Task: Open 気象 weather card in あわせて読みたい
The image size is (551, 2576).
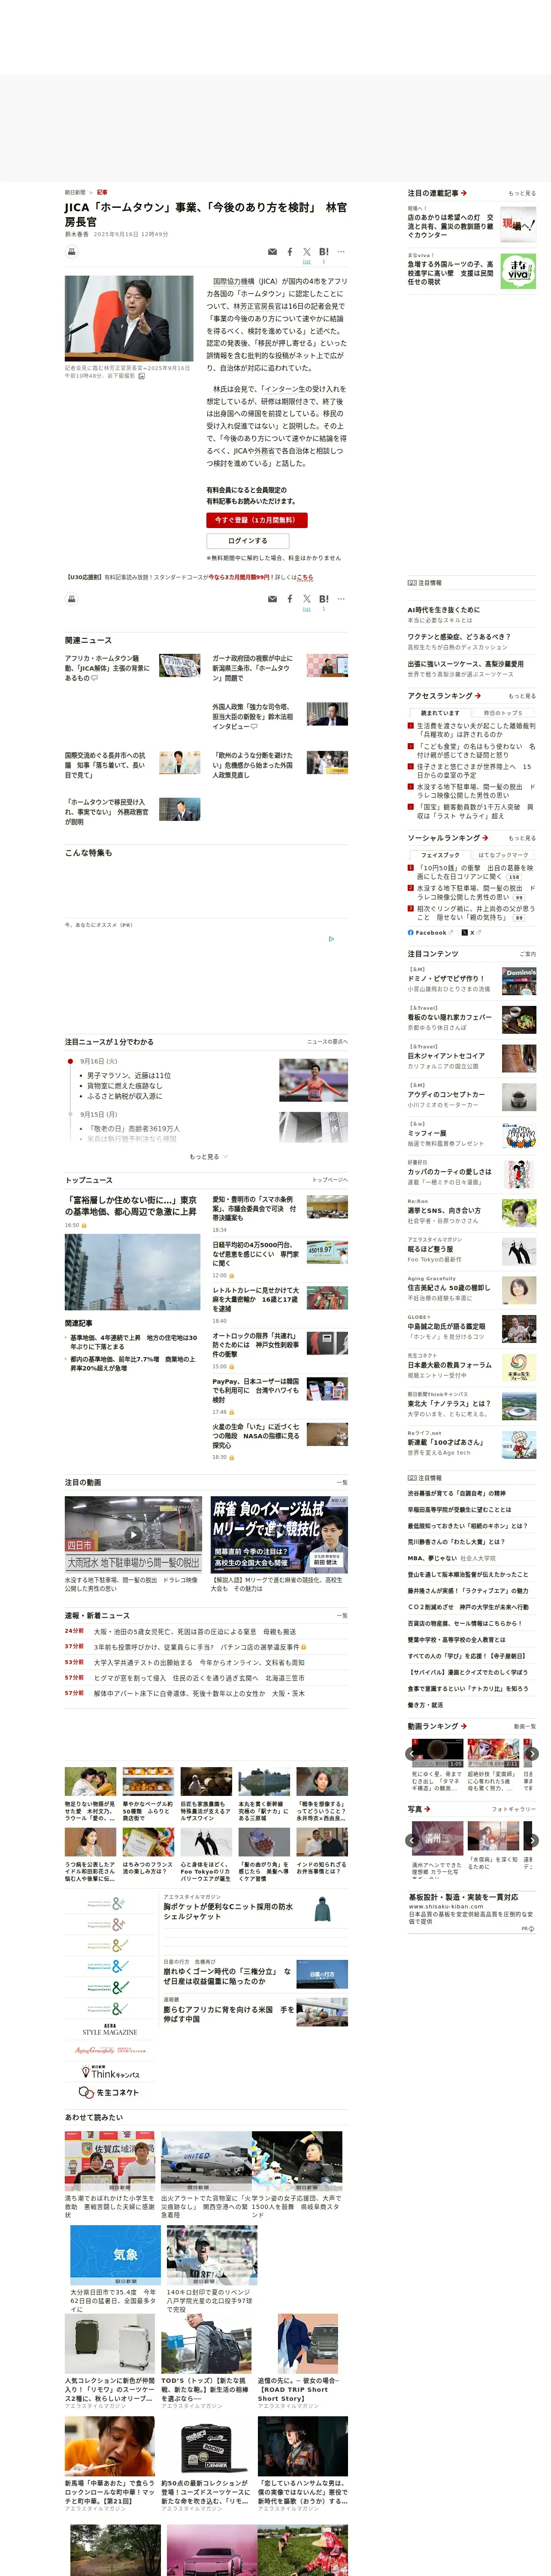Action: (116, 2254)
